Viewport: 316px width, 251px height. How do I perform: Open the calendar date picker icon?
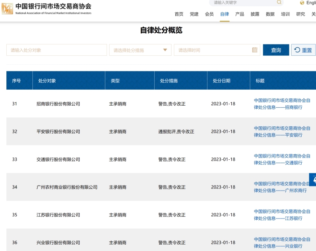[x=254, y=50]
